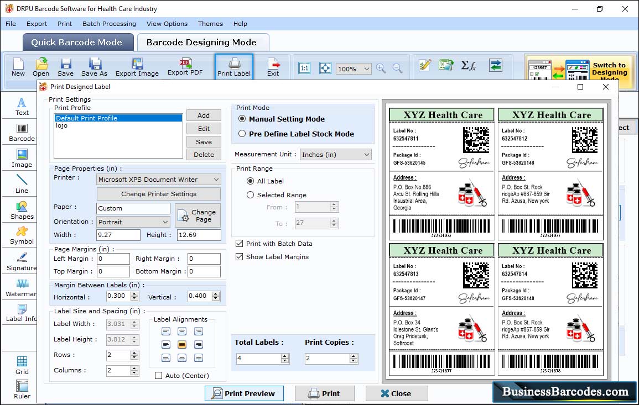The height and width of the screenshot is (405, 639).
Task: Click the Print Label toolbar icon
Action: [x=234, y=67]
